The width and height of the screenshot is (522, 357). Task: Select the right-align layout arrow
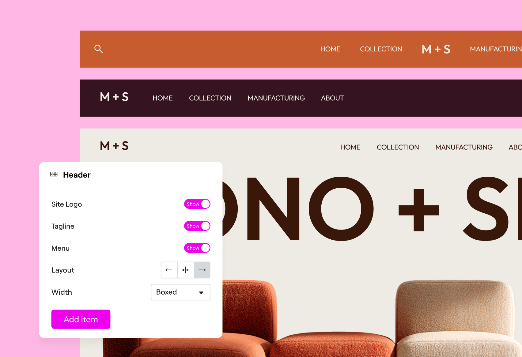pos(202,270)
